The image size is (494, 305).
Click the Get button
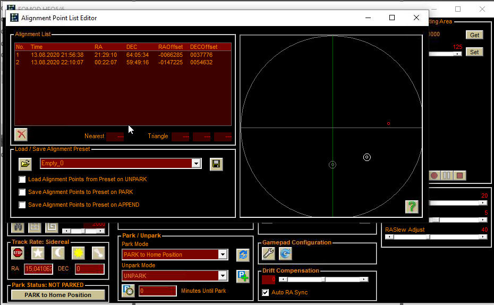tap(474, 35)
